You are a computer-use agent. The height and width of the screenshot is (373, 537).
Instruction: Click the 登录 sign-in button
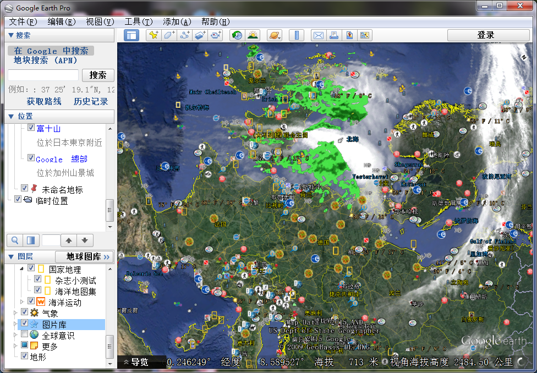(x=489, y=35)
